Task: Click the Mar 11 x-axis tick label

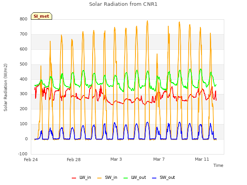Action: (x=202, y=159)
